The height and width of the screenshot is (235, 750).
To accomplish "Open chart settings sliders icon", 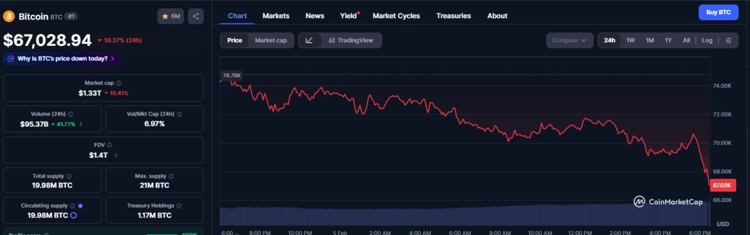I will point(728,40).
